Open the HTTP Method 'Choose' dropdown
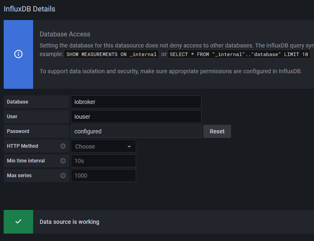Viewport: 314px width, 241px height. point(100,146)
